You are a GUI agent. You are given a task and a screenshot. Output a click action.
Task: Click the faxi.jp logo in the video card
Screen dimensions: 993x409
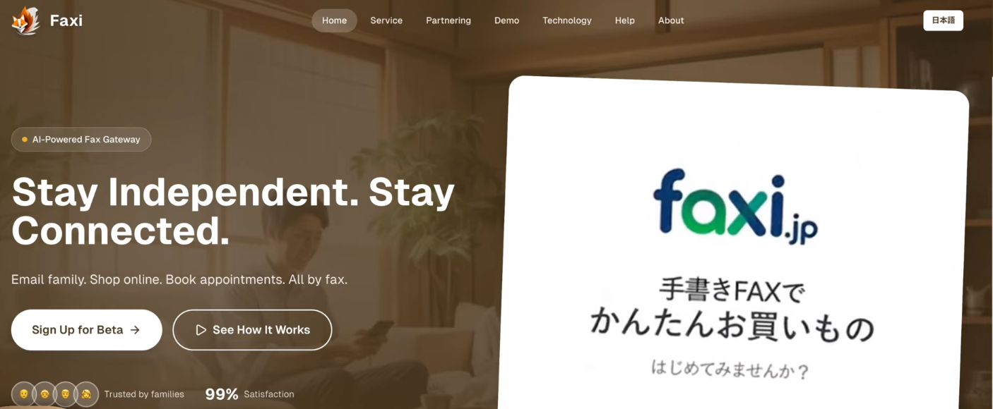[735, 206]
